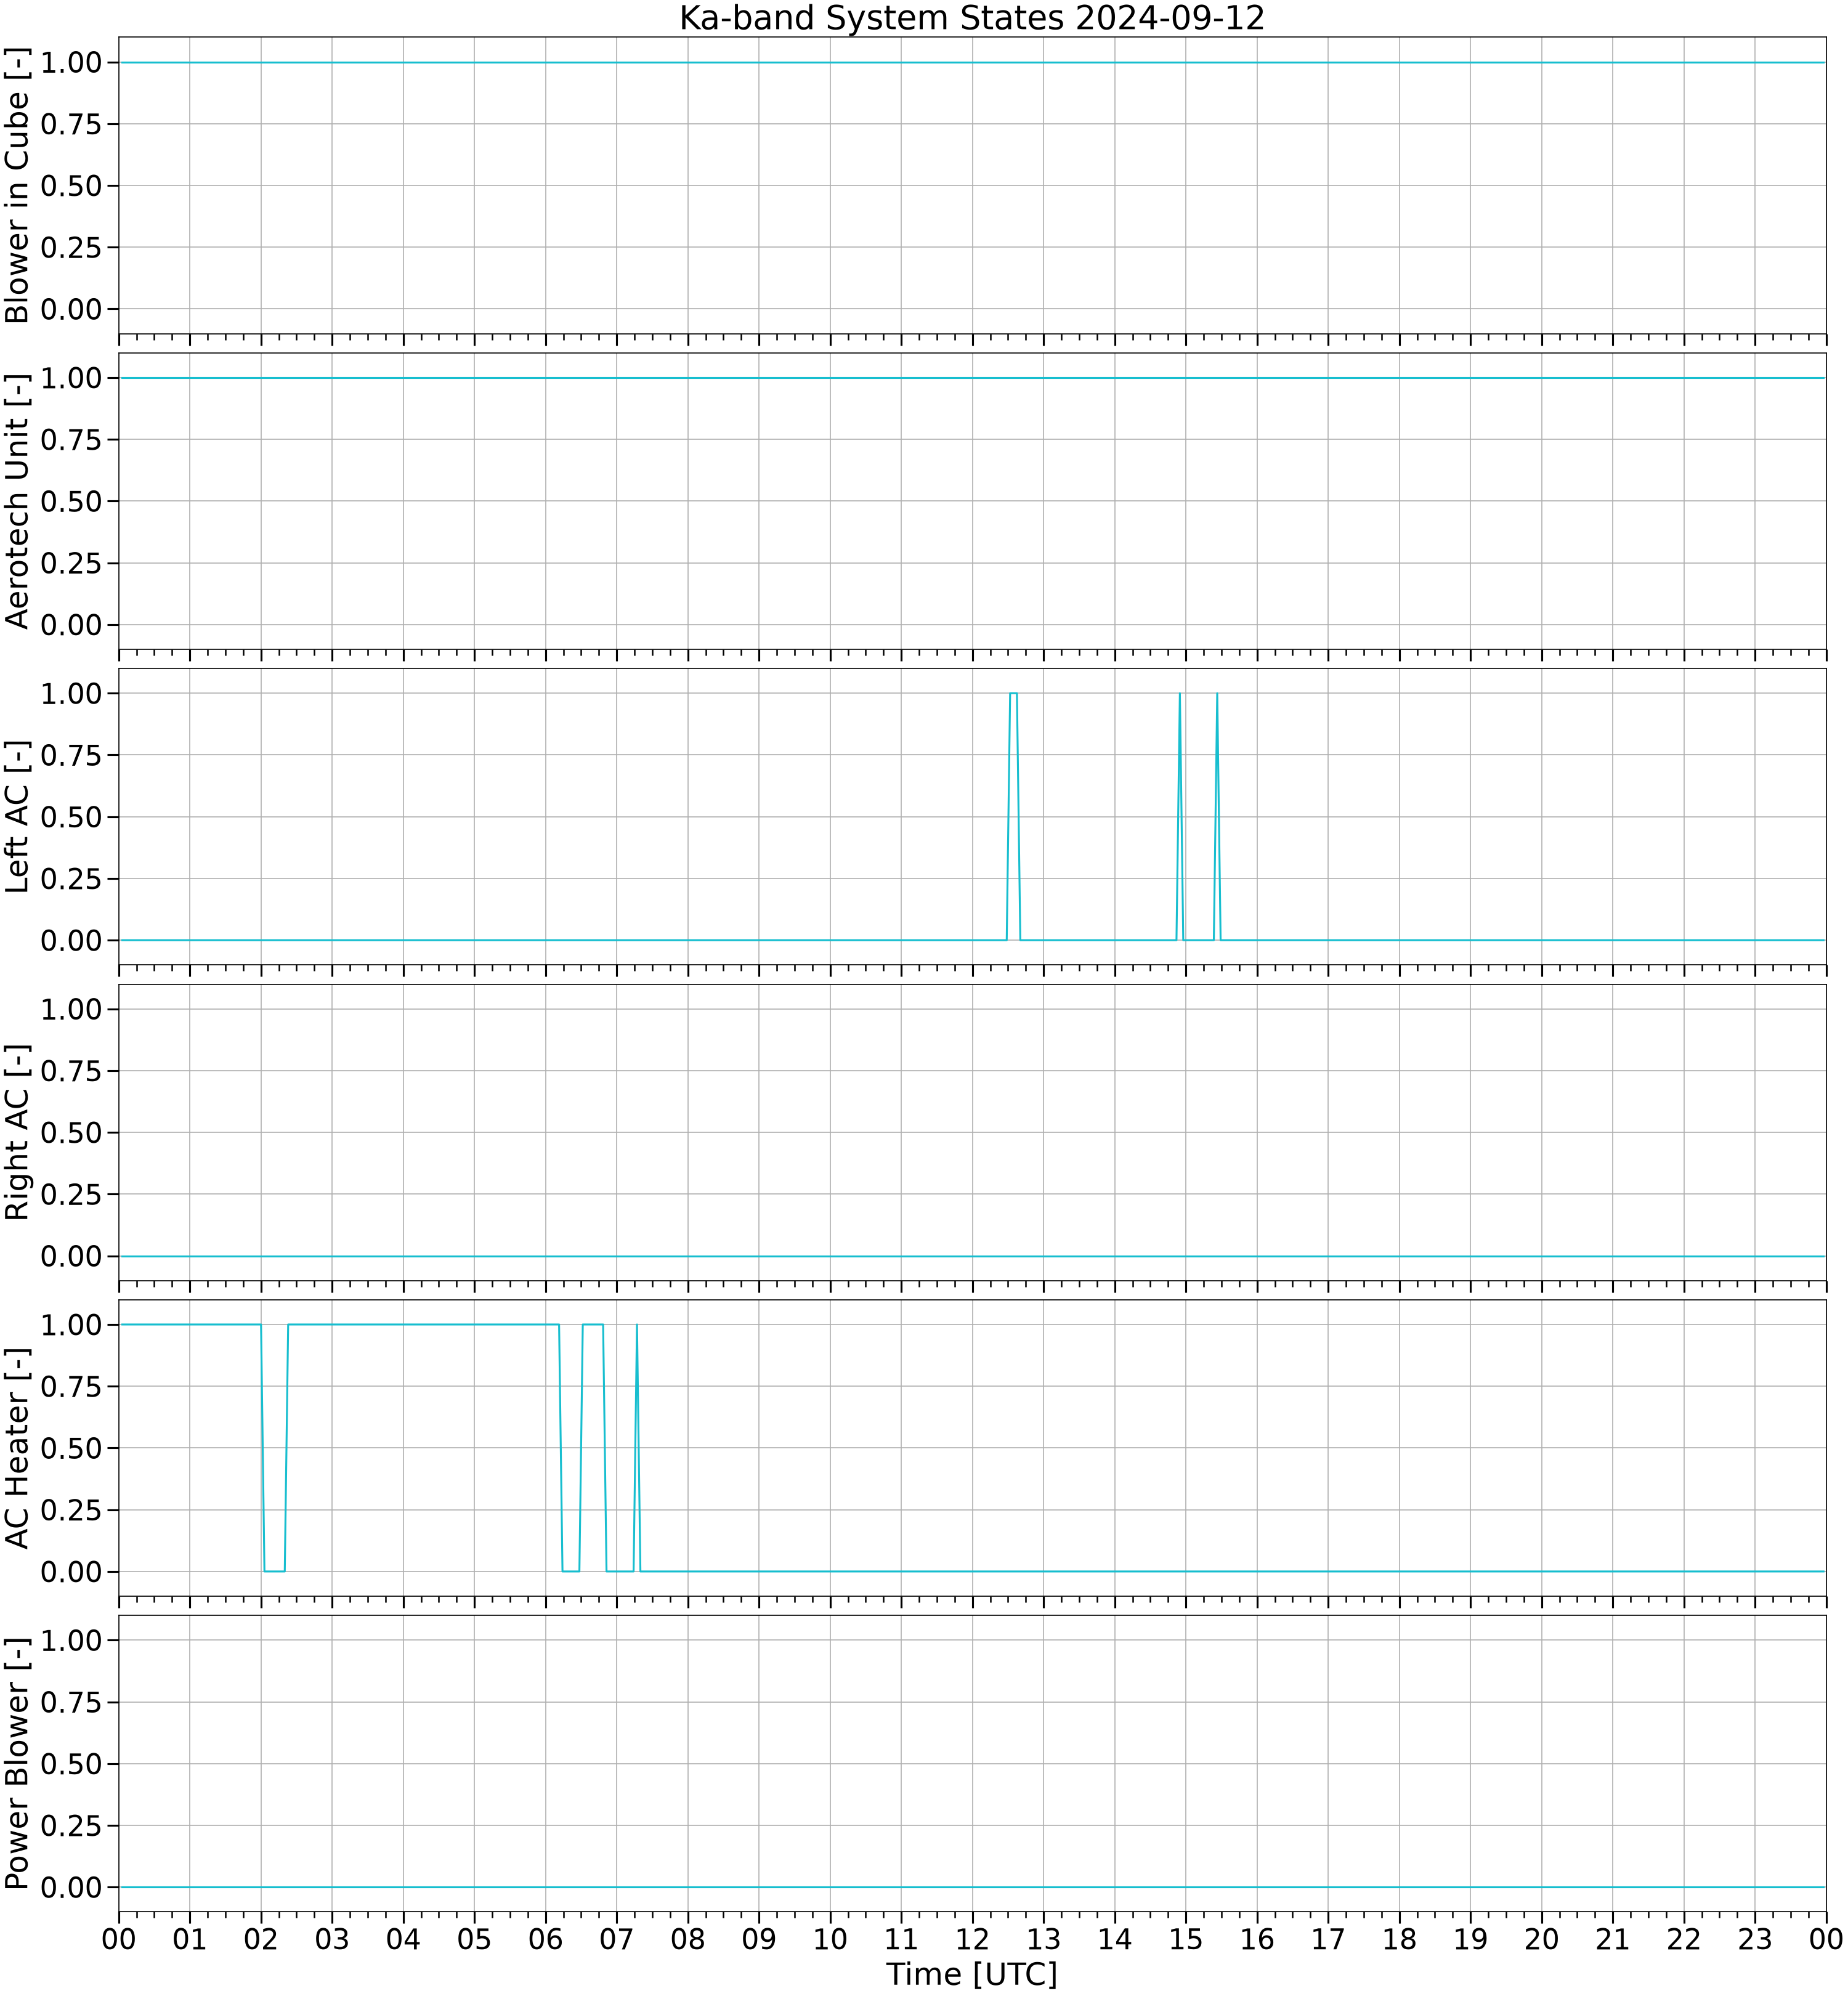Click the Left AC spike just before 15:00
This screenshot has height=1996, width=1848.
click(x=1180, y=816)
